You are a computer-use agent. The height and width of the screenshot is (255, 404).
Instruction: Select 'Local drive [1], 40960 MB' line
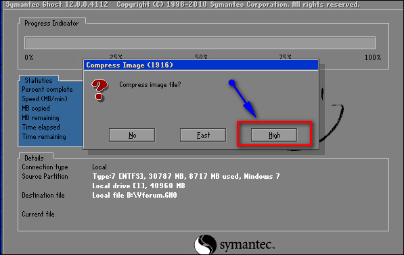point(139,186)
